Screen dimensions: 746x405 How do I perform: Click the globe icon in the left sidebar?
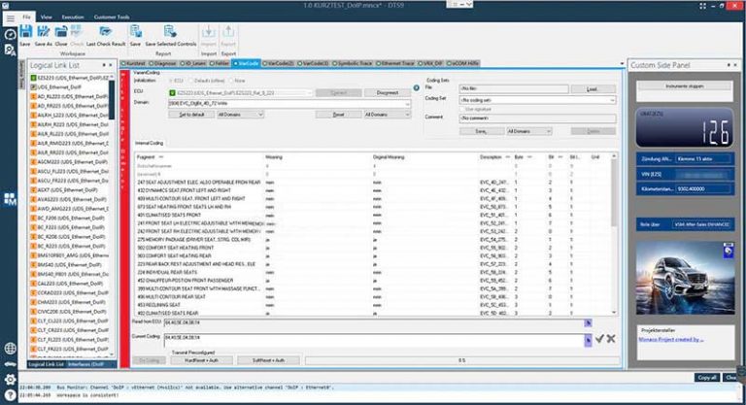pos(9,348)
